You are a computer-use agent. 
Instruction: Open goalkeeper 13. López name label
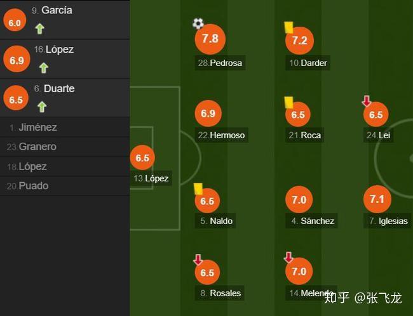(x=151, y=178)
